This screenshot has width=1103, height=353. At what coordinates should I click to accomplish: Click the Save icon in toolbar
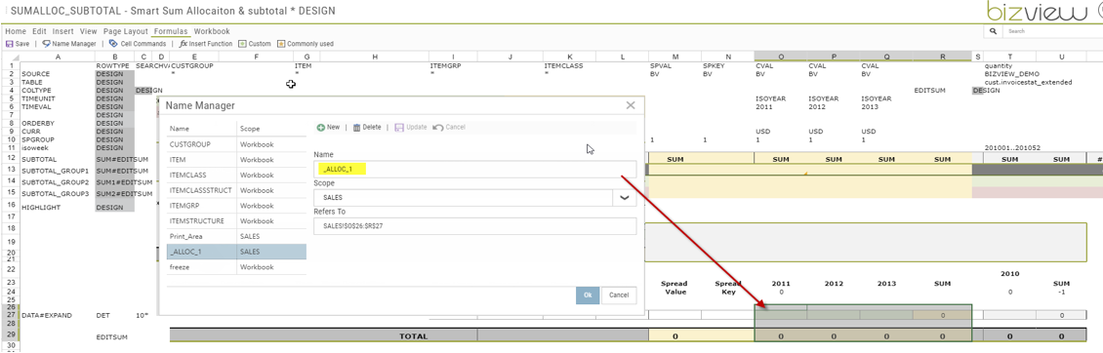pyautogui.click(x=9, y=44)
